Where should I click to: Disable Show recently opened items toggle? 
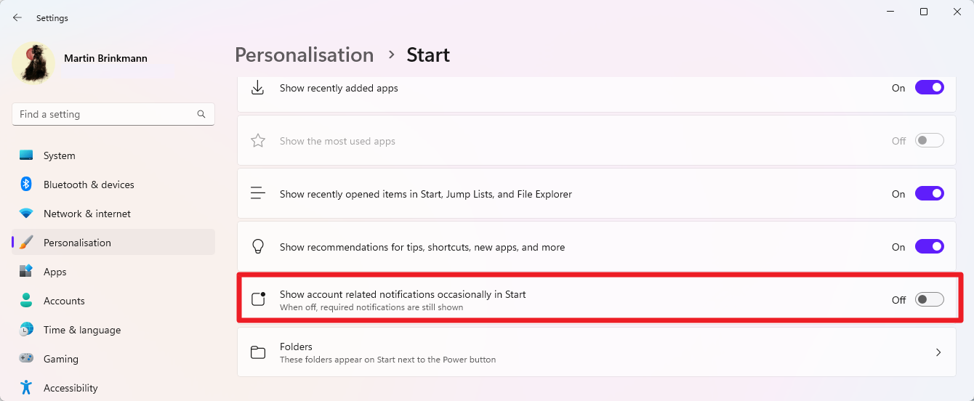tap(929, 194)
